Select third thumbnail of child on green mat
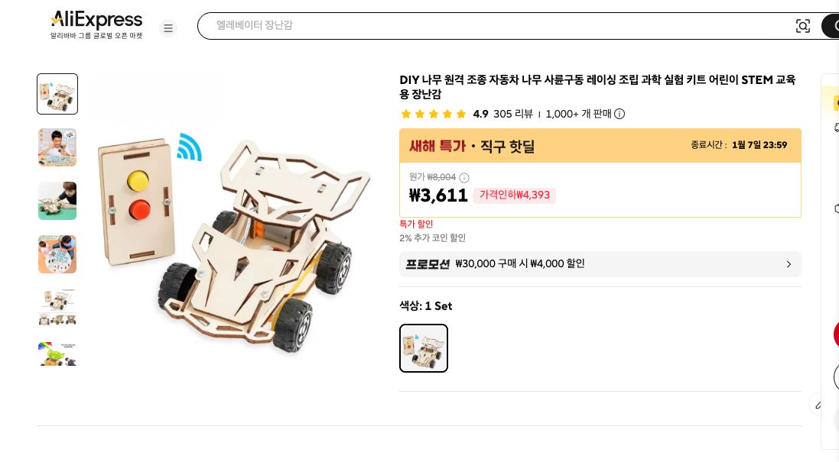Viewport: 839px width, 462px height. click(57, 201)
